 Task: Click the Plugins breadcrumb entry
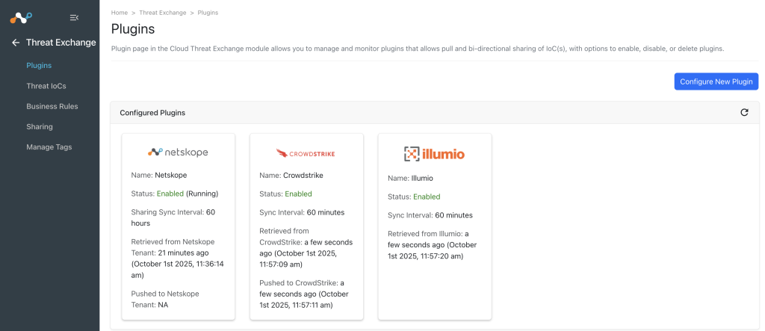click(208, 13)
